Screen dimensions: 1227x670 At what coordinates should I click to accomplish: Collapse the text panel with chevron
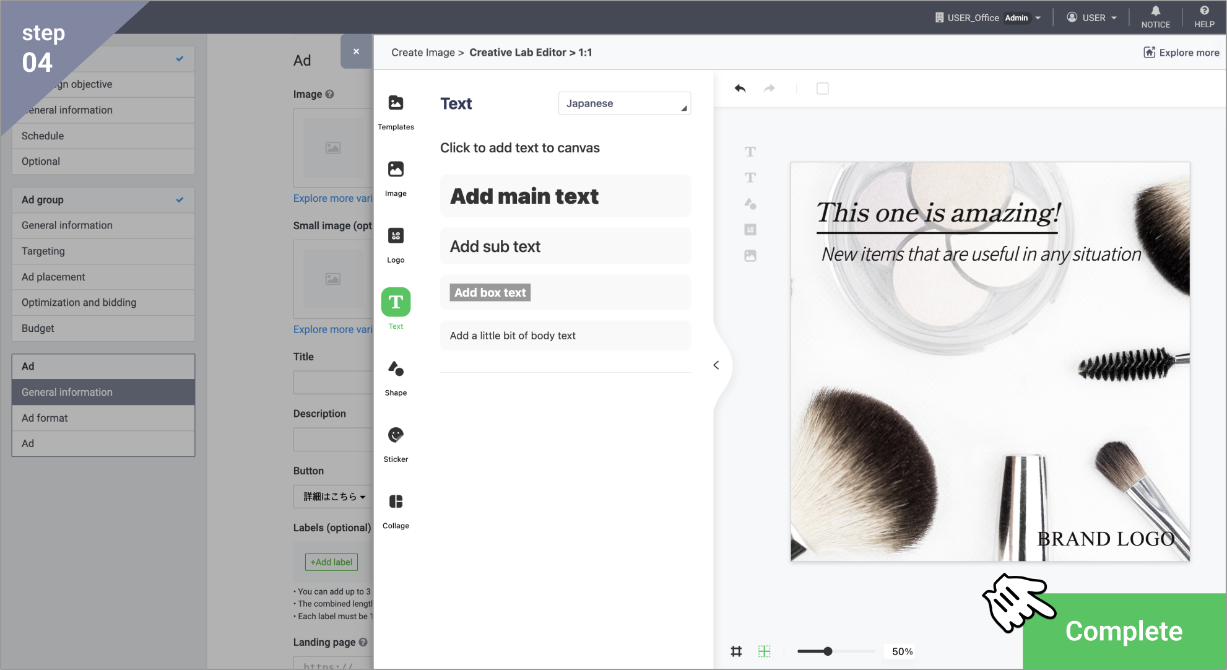(716, 365)
